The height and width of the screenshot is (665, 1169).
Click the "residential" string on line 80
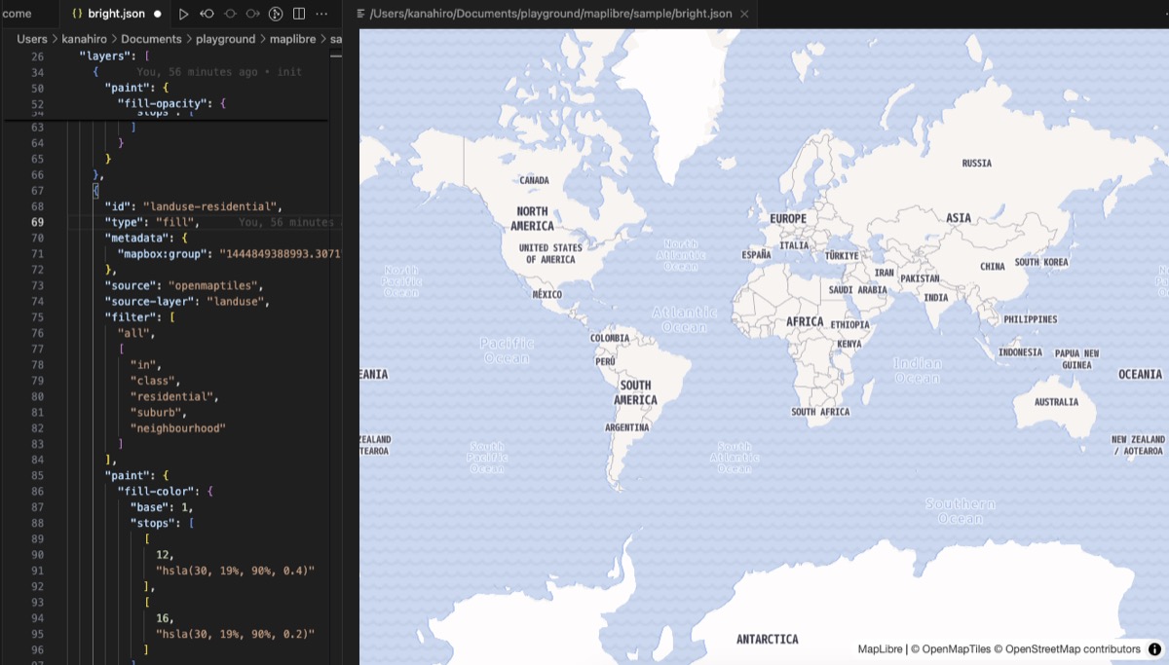pyautogui.click(x=174, y=396)
